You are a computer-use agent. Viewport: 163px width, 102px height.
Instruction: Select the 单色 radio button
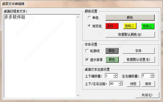89,17
